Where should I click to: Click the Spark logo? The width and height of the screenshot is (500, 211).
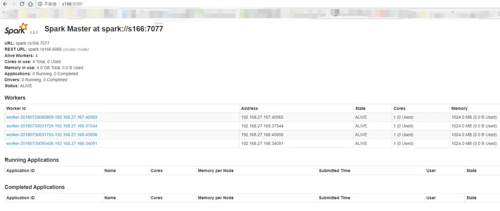click(16, 29)
